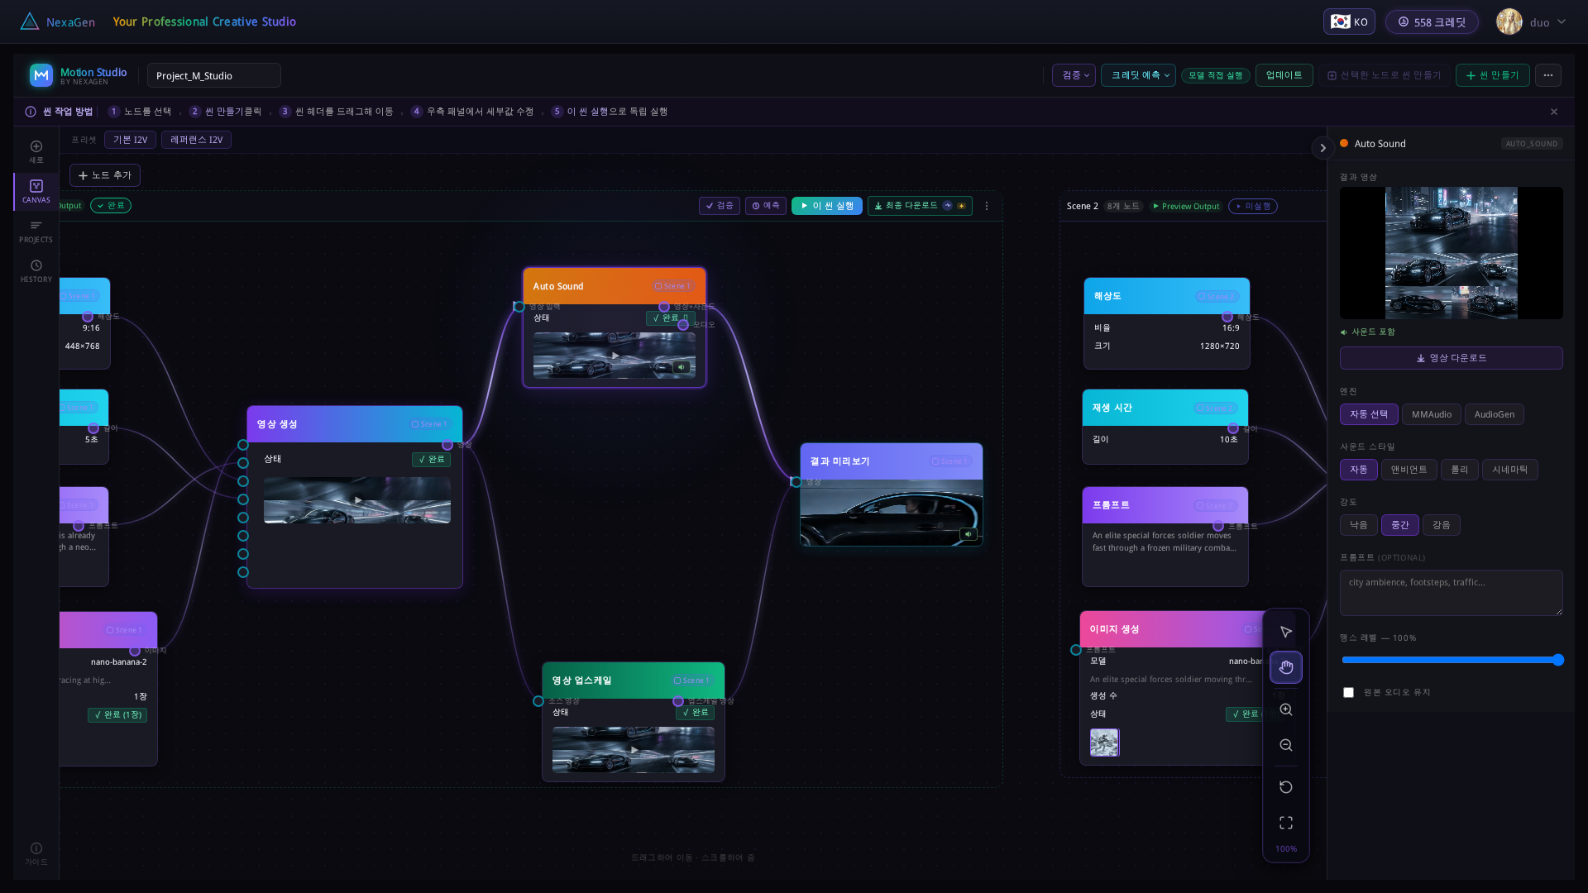Open Scene 1 vertical dots menu
This screenshot has height=893, width=1588.
987,206
